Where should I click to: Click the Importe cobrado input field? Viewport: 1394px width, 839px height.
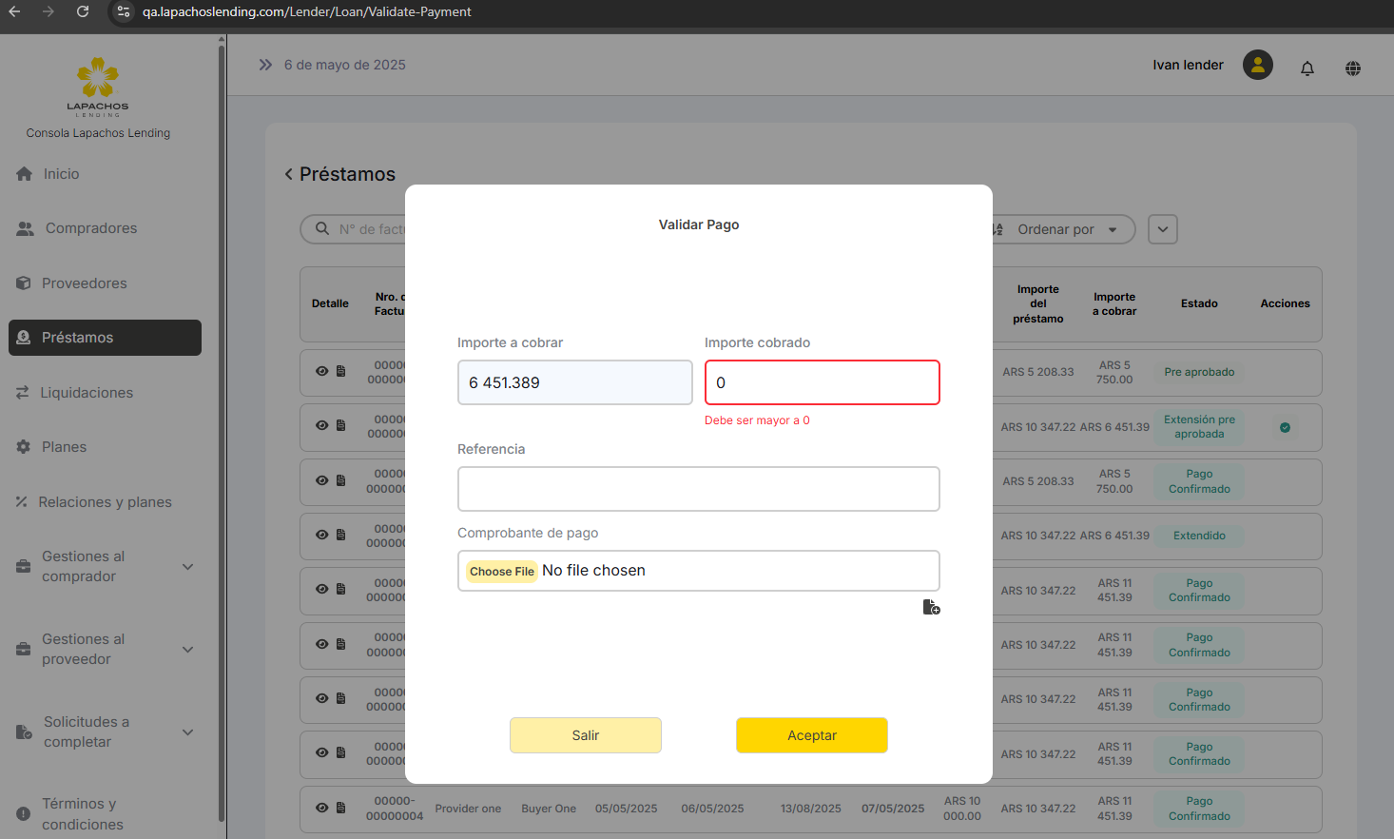(x=822, y=382)
